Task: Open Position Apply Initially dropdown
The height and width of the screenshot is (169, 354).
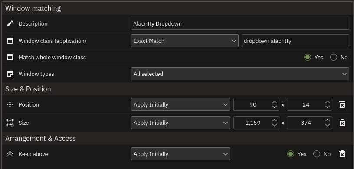Action: pyautogui.click(x=180, y=104)
